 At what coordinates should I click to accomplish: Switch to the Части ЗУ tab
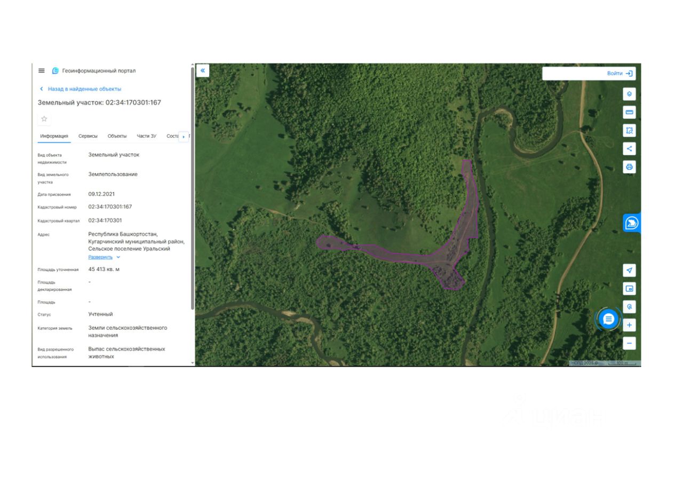tap(147, 136)
